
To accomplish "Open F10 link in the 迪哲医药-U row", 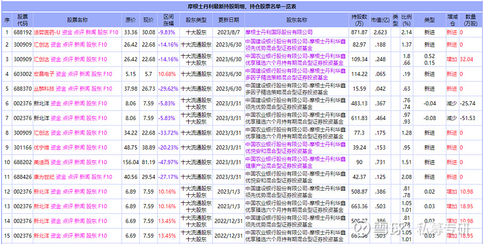I will (114, 32).
